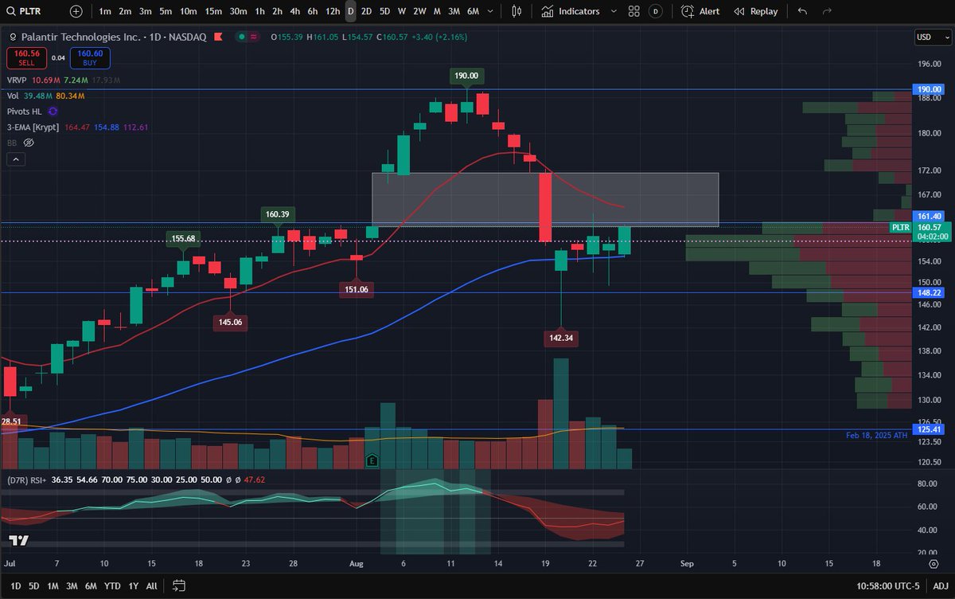Image resolution: width=955 pixels, height=599 pixels.
Task: Select the (D7R) RSI+ indicator legend
Action: [28, 480]
